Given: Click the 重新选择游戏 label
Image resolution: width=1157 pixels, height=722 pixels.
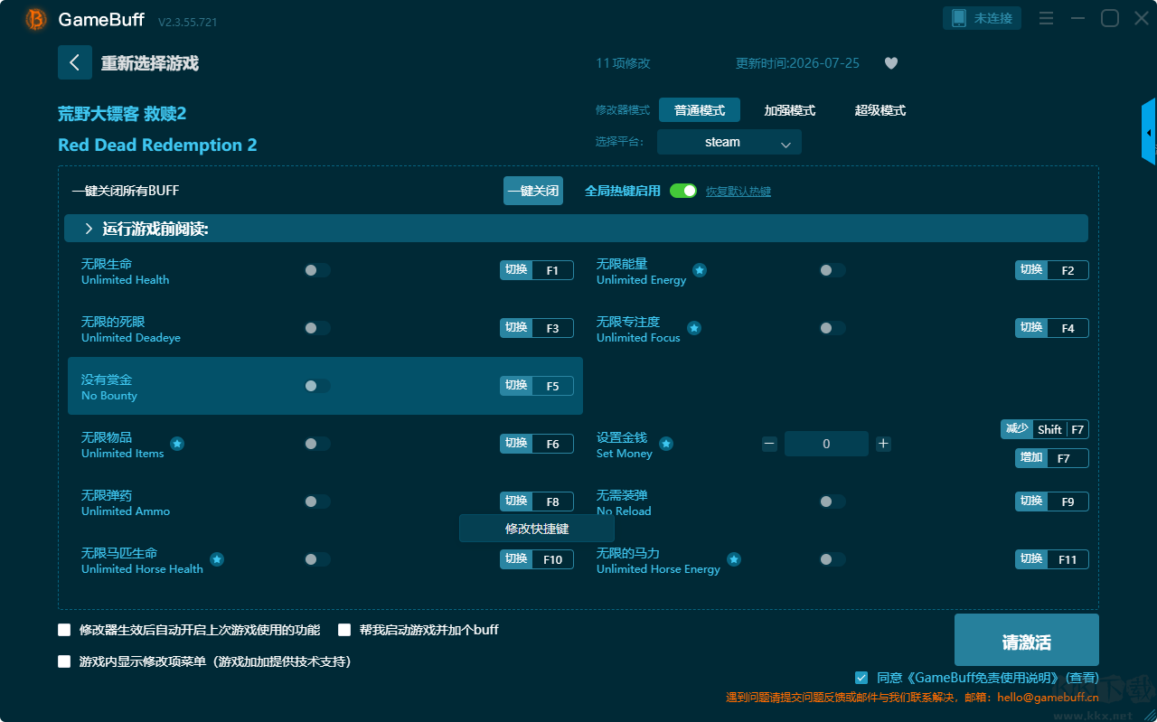Looking at the screenshot, I should (x=150, y=63).
